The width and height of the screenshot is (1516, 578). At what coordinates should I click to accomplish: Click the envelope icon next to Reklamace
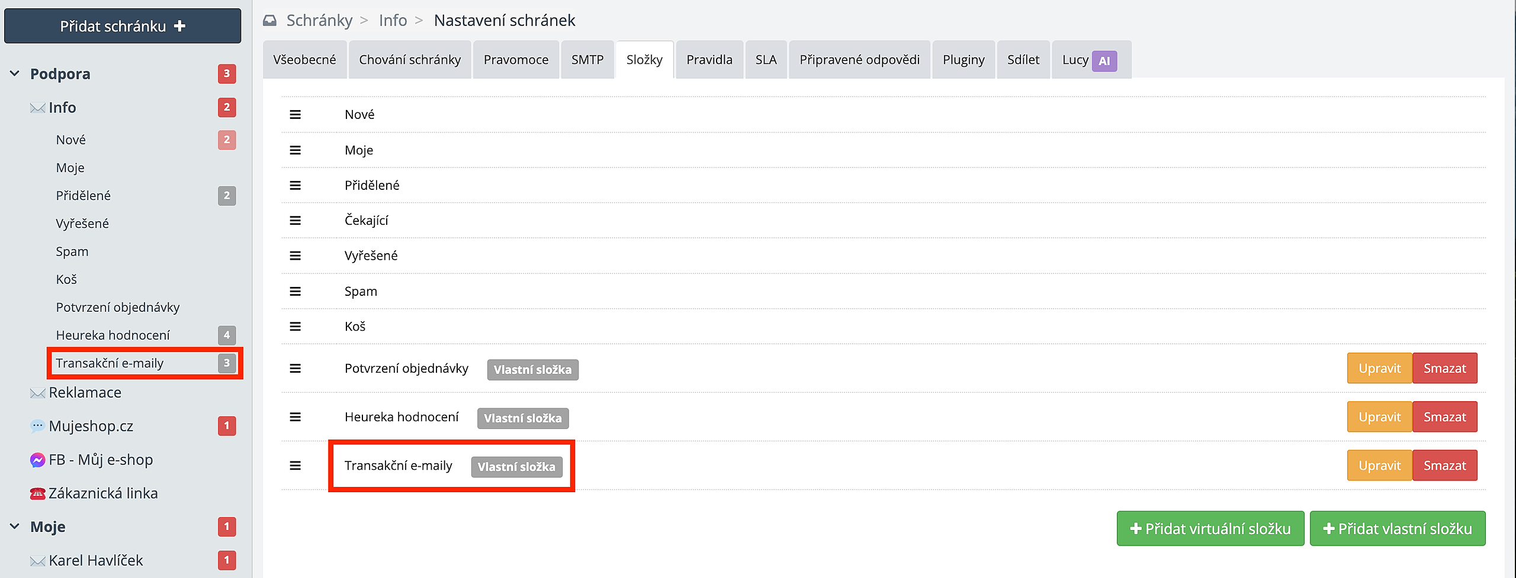(37, 393)
